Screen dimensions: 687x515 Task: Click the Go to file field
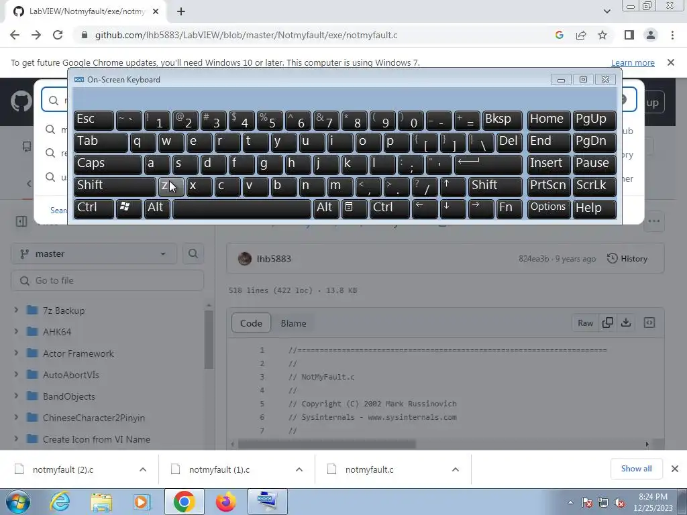click(x=107, y=280)
